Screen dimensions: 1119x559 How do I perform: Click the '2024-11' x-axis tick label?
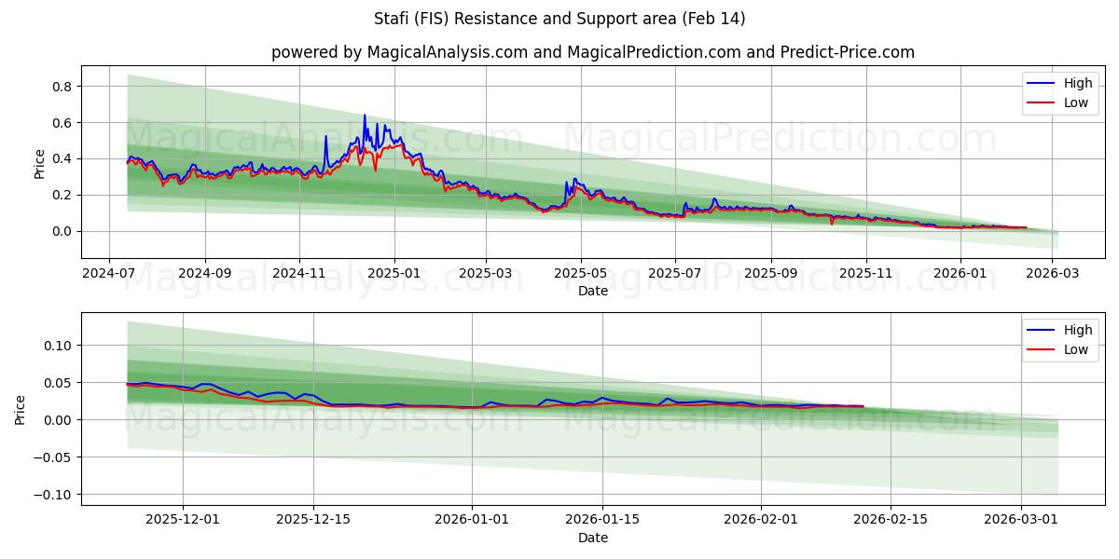(x=299, y=273)
